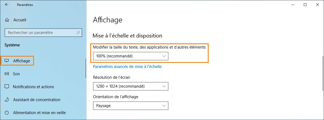
Task: Click the Accueil home icon
Action: click(7, 20)
